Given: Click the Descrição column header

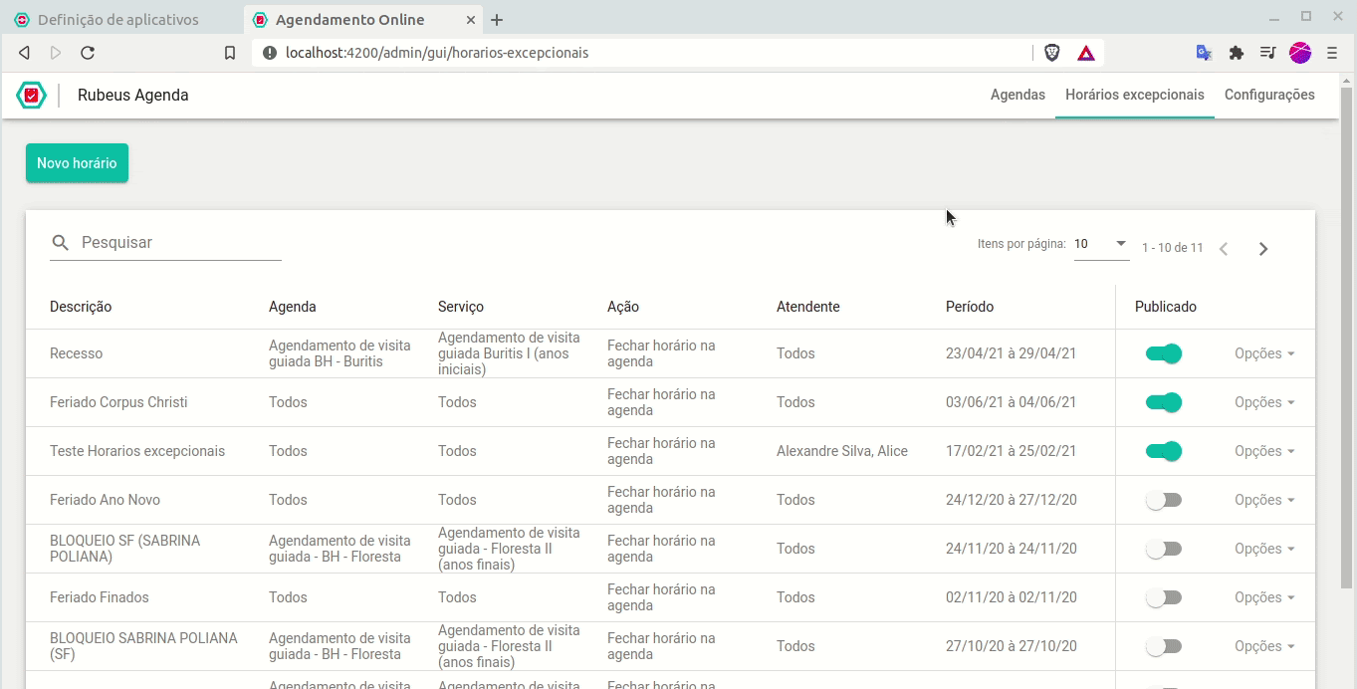Looking at the screenshot, I should click(x=81, y=307).
